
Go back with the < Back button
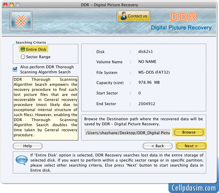(x=158, y=146)
